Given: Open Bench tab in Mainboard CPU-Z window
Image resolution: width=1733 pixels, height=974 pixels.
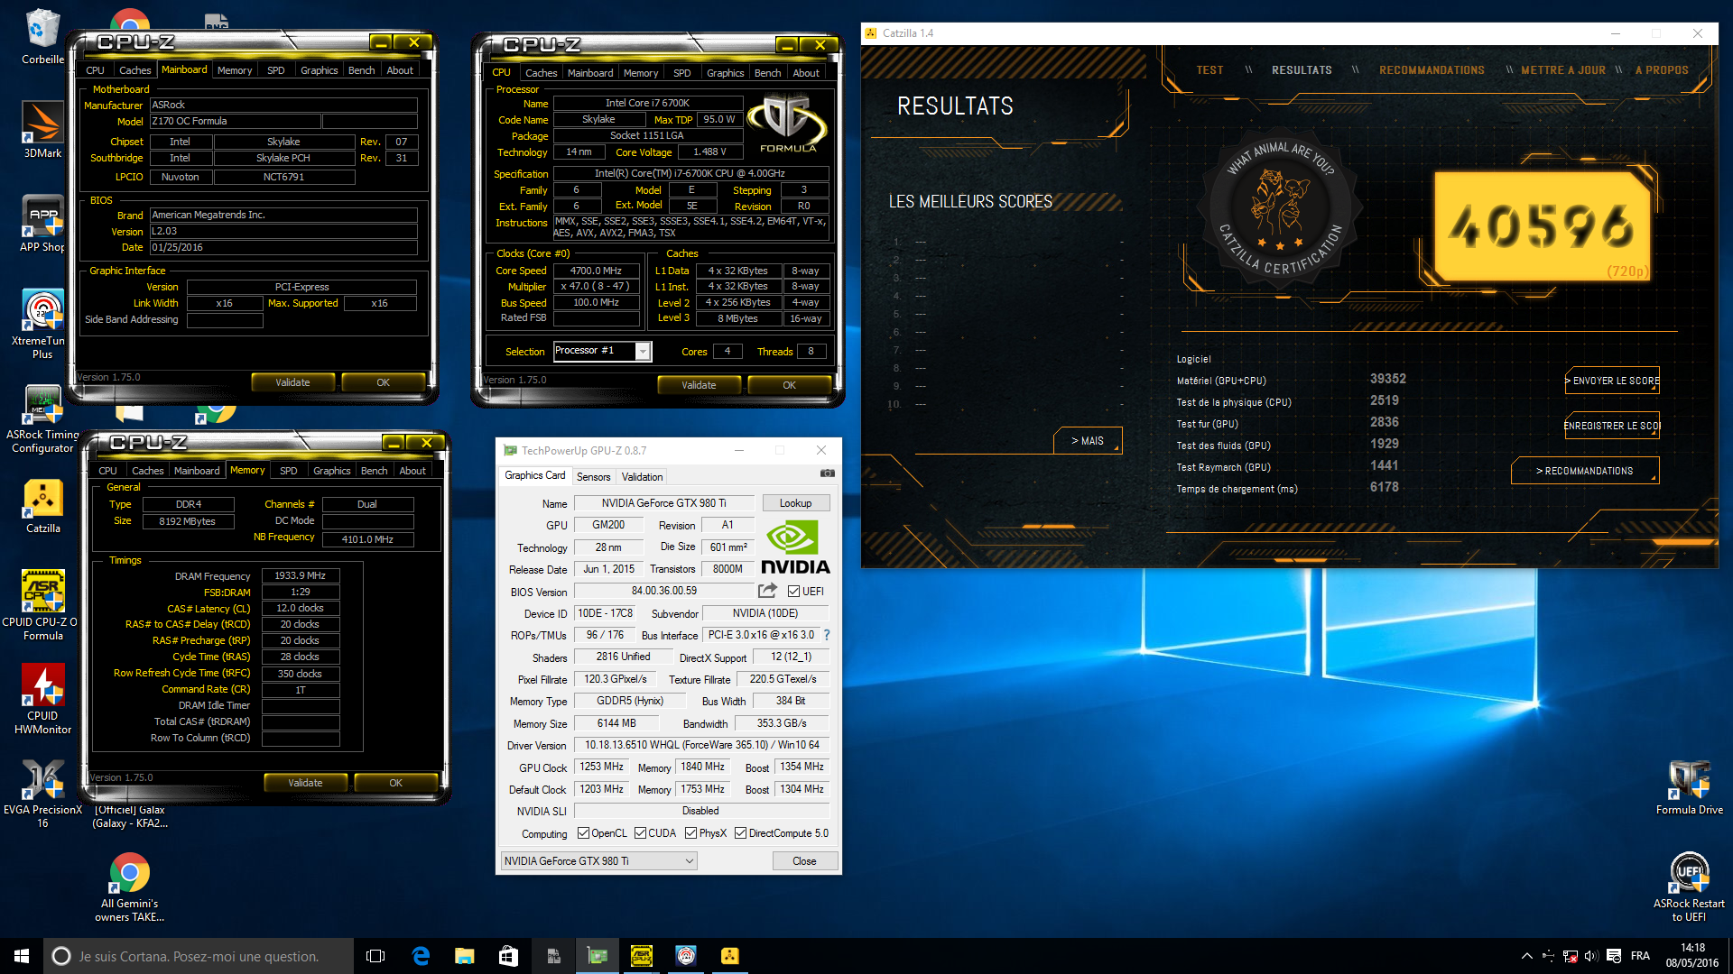Looking at the screenshot, I should (361, 70).
